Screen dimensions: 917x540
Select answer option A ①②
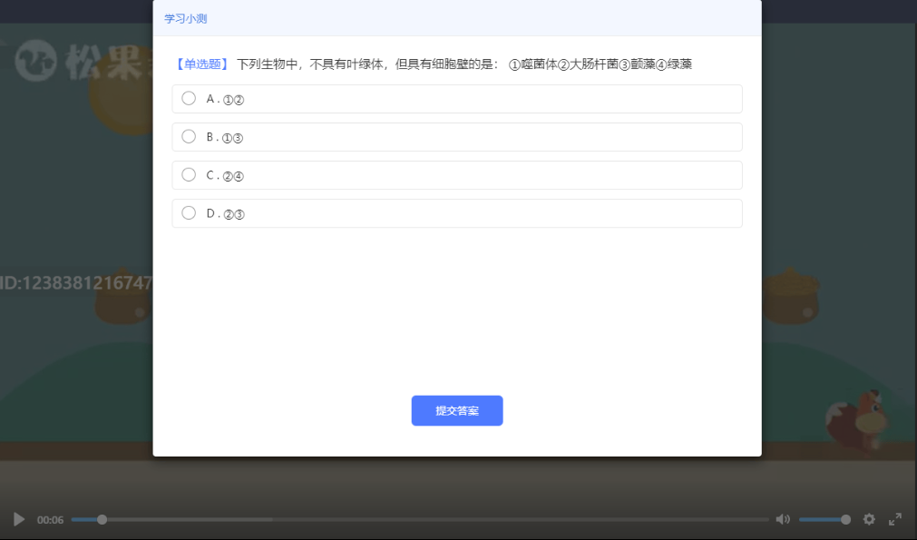tap(188, 98)
